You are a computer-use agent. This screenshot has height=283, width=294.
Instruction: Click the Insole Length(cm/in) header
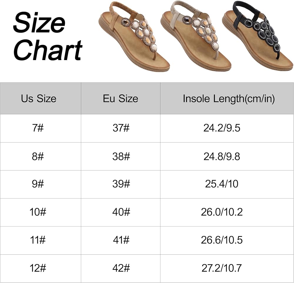(229, 99)
